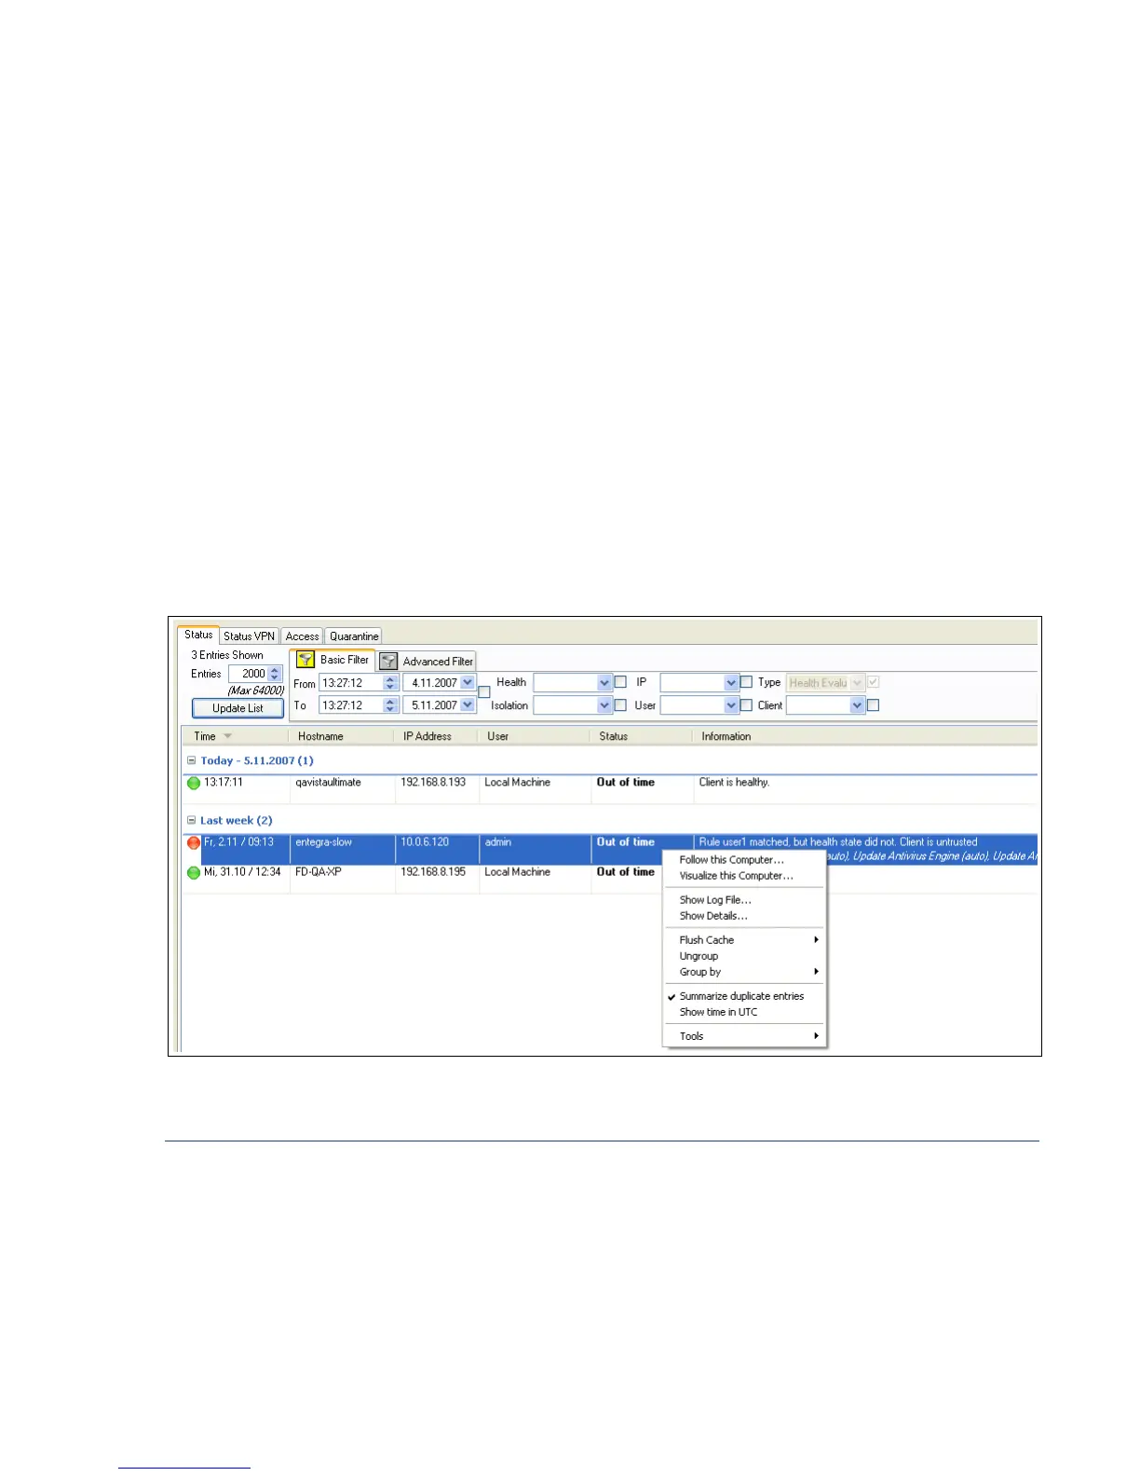Click the Entries spinner on 2000
Screen dimensions: 1140x1476
[275, 674]
